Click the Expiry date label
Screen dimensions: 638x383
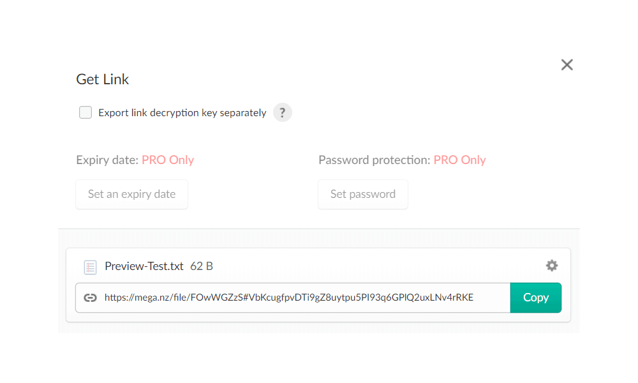pyautogui.click(x=107, y=160)
